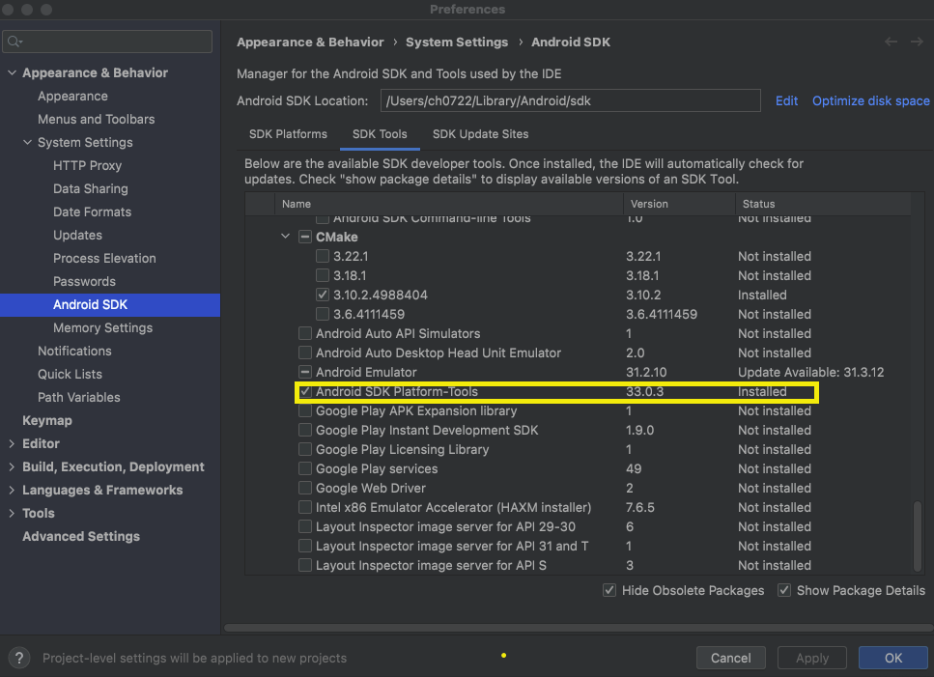The image size is (934, 677).
Task: Click the SDK tools list vertical scrollbar
Action: [x=918, y=537]
